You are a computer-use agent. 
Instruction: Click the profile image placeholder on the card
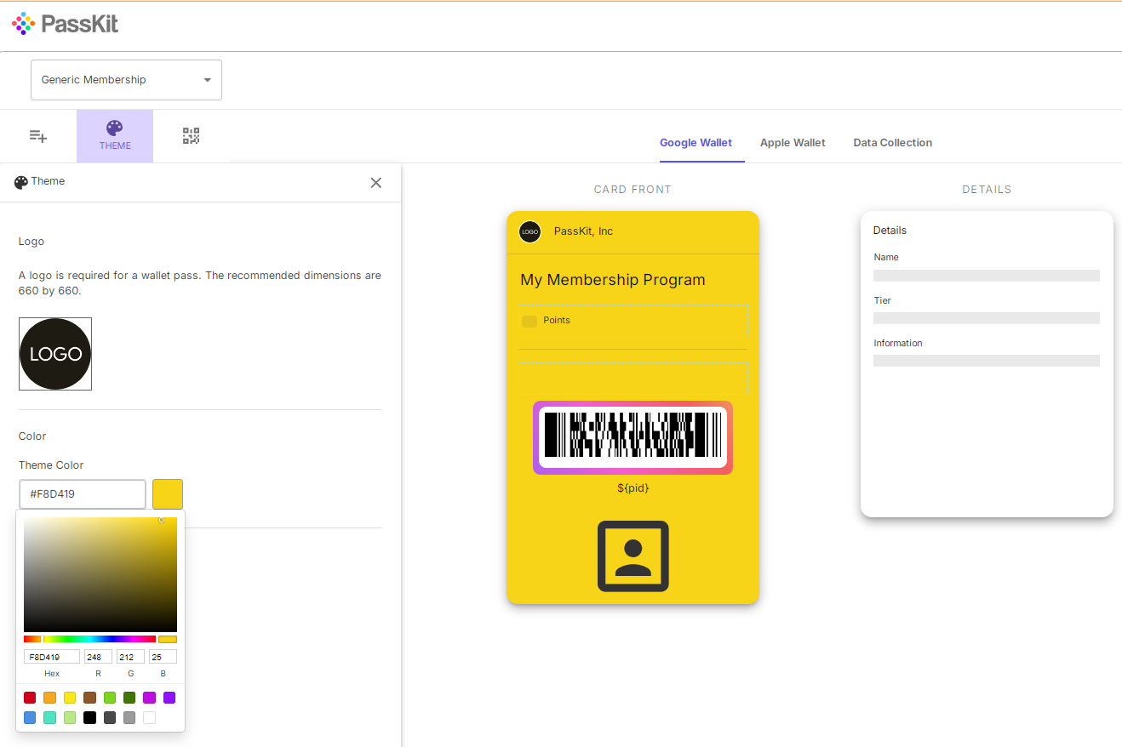coord(633,556)
